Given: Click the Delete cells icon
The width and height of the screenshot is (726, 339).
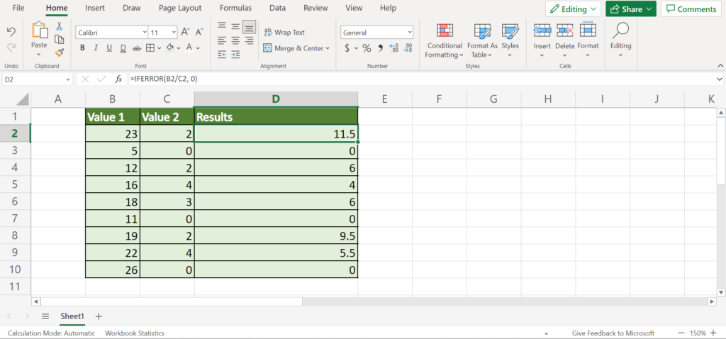Looking at the screenshot, I should 565,31.
